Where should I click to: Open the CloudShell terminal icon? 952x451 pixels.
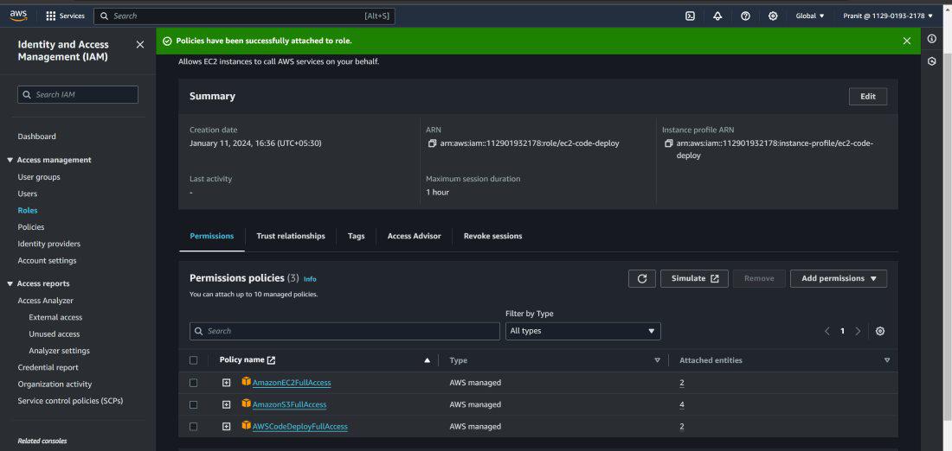point(690,16)
